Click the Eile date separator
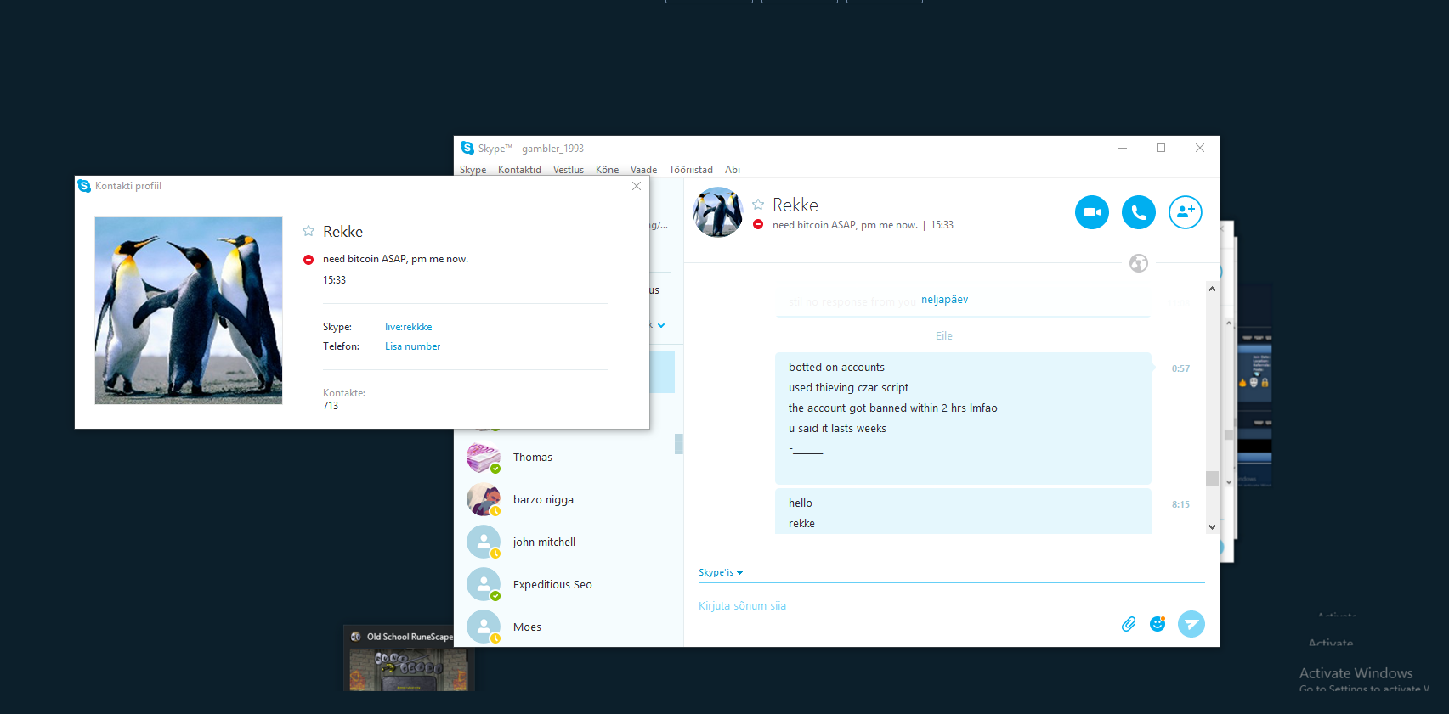The height and width of the screenshot is (714, 1449). [x=944, y=336]
